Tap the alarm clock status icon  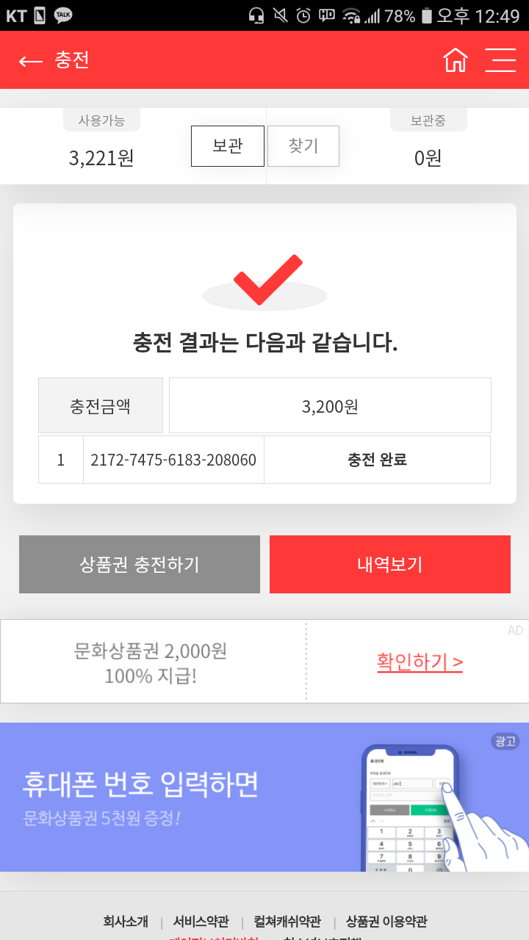pyautogui.click(x=303, y=15)
